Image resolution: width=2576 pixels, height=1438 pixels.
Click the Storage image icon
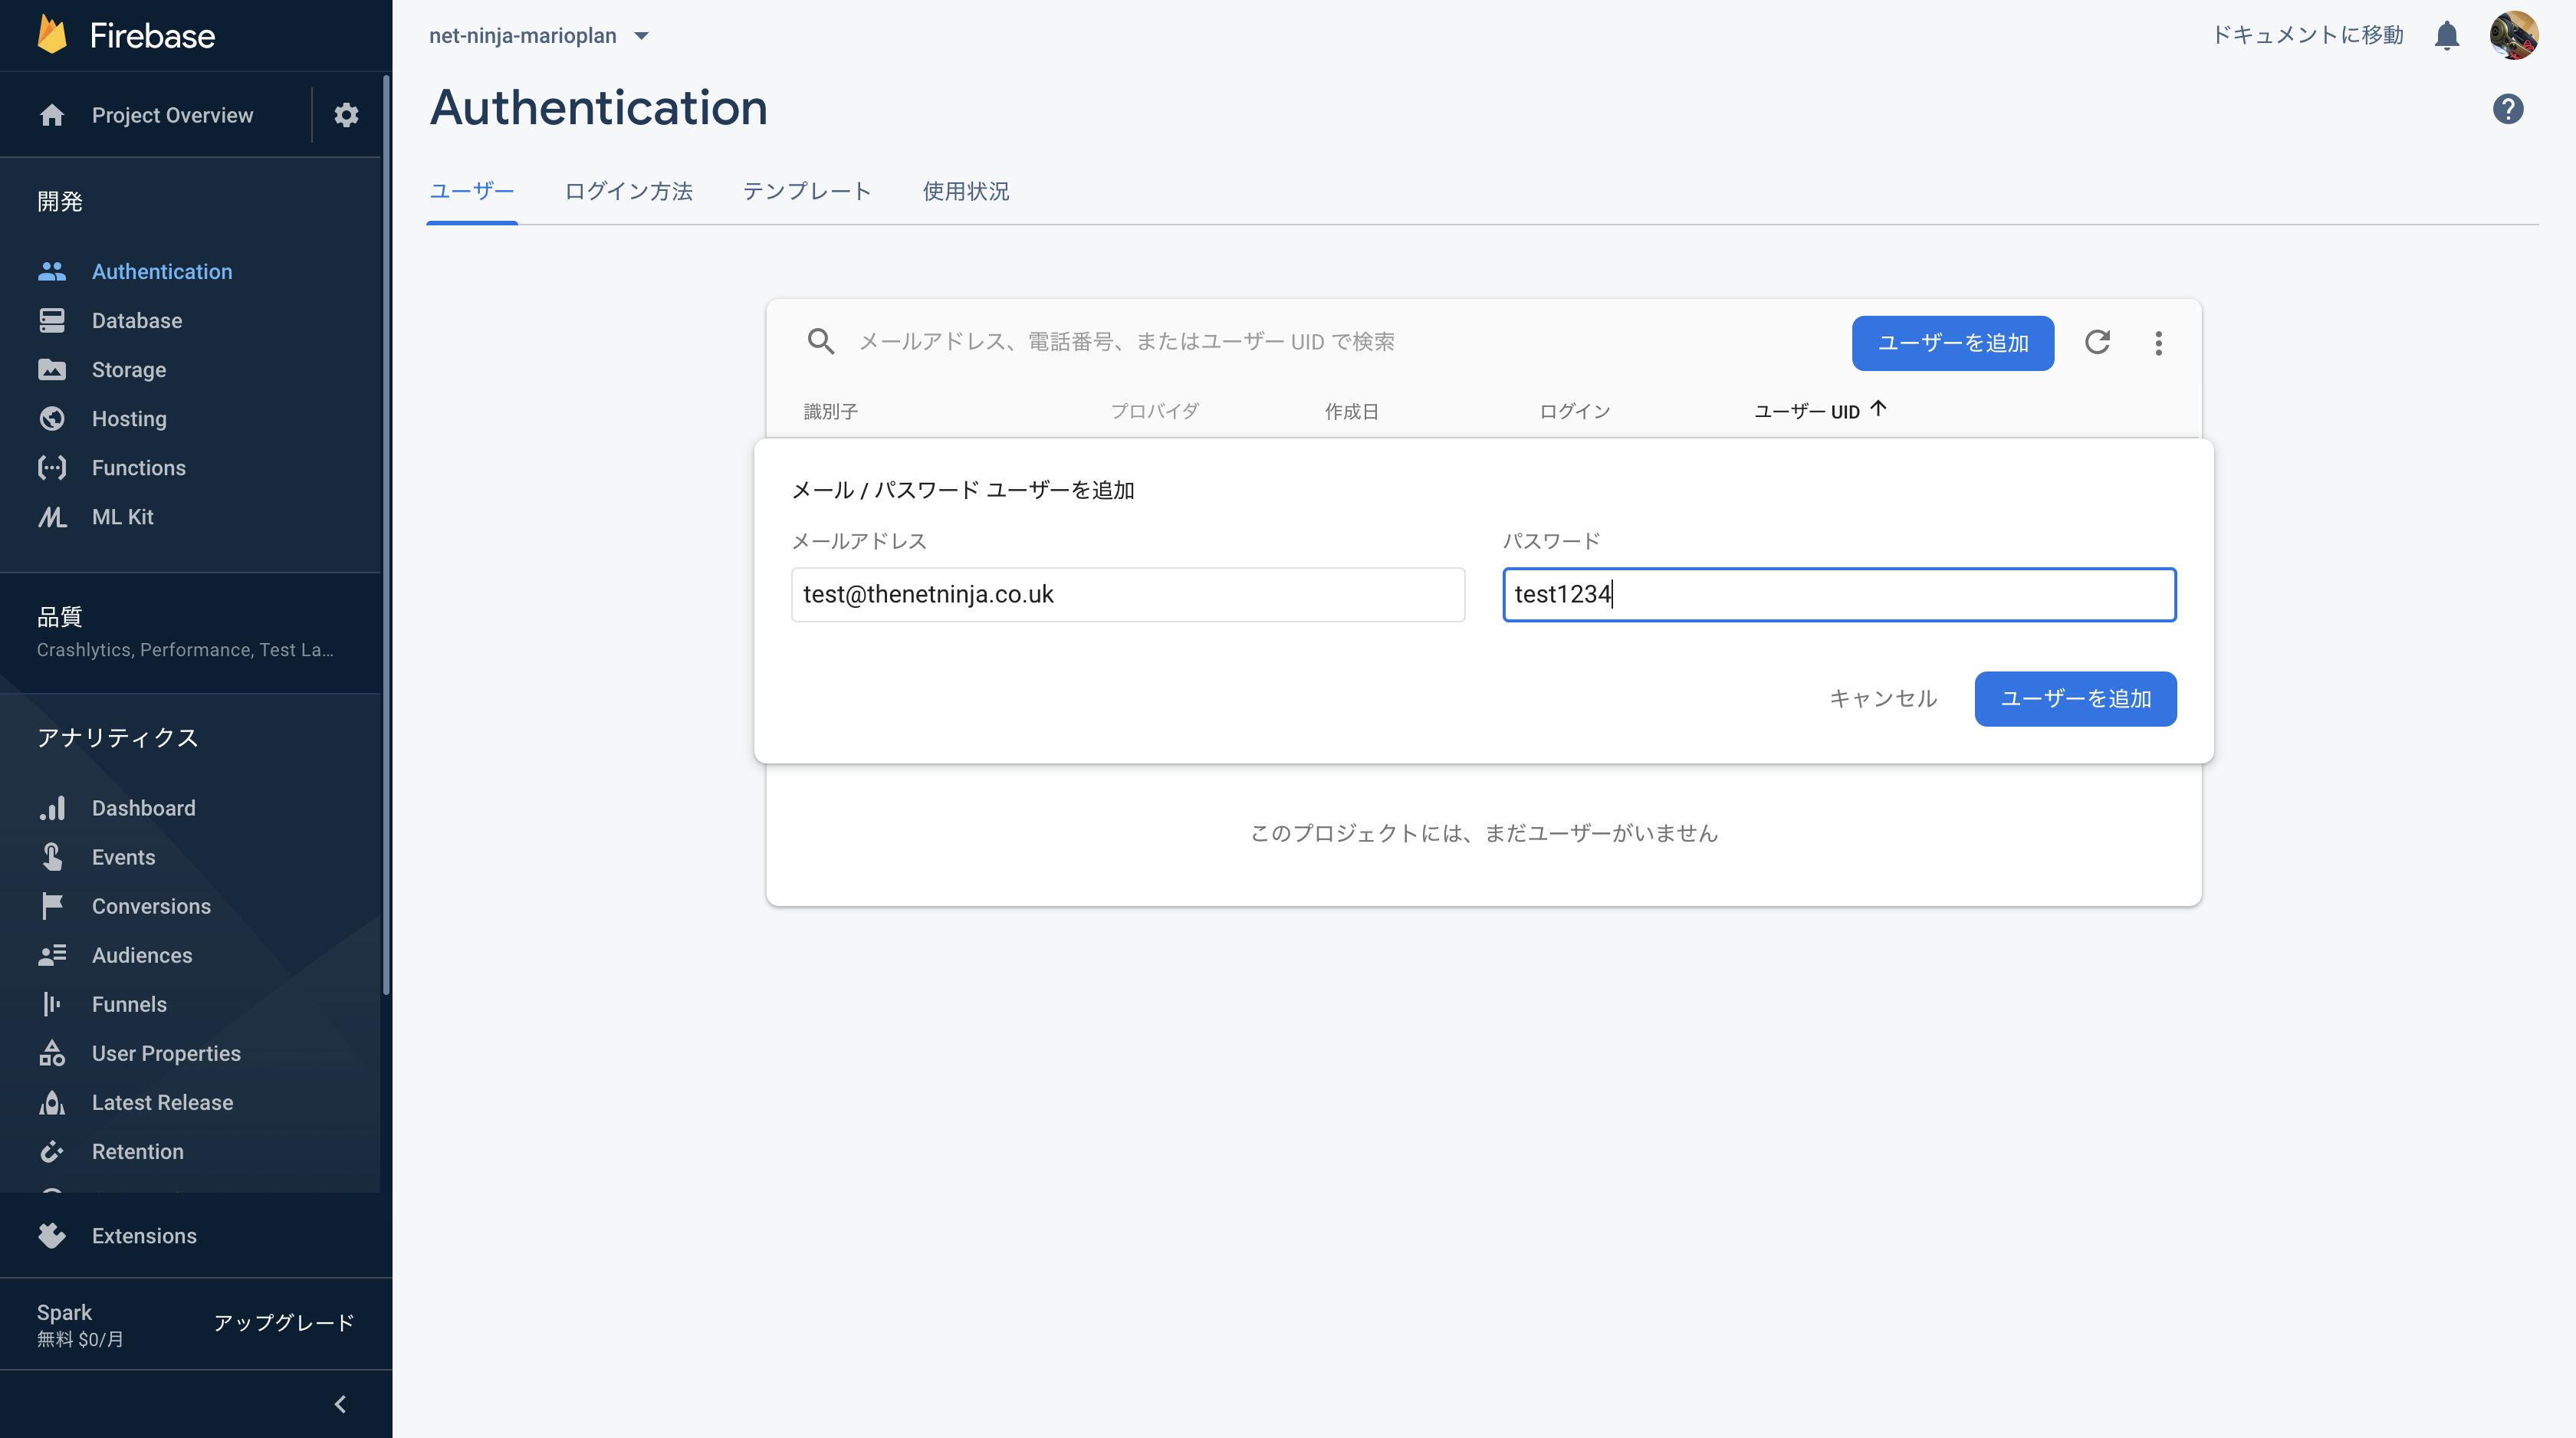click(x=52, y=369)
